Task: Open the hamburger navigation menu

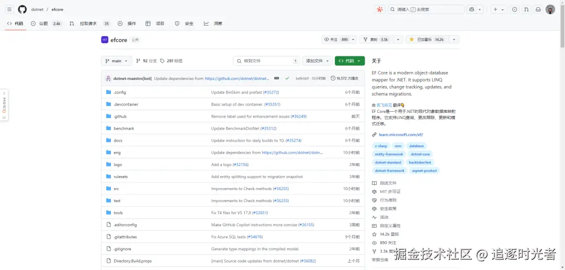Action: [x=9, y=9]
